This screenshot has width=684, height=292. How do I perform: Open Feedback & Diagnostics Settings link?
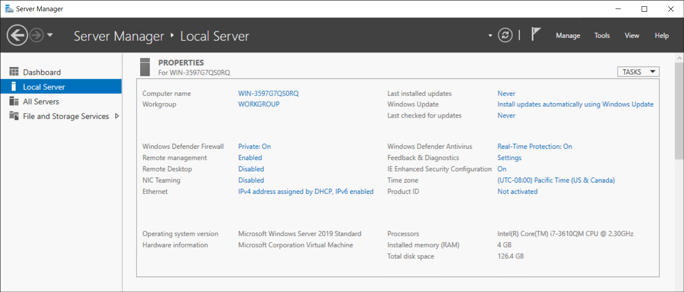pyautogui.click(x=509, y=158)
